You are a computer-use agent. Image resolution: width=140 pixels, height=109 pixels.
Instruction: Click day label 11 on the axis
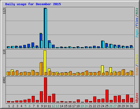coord(49,106)
